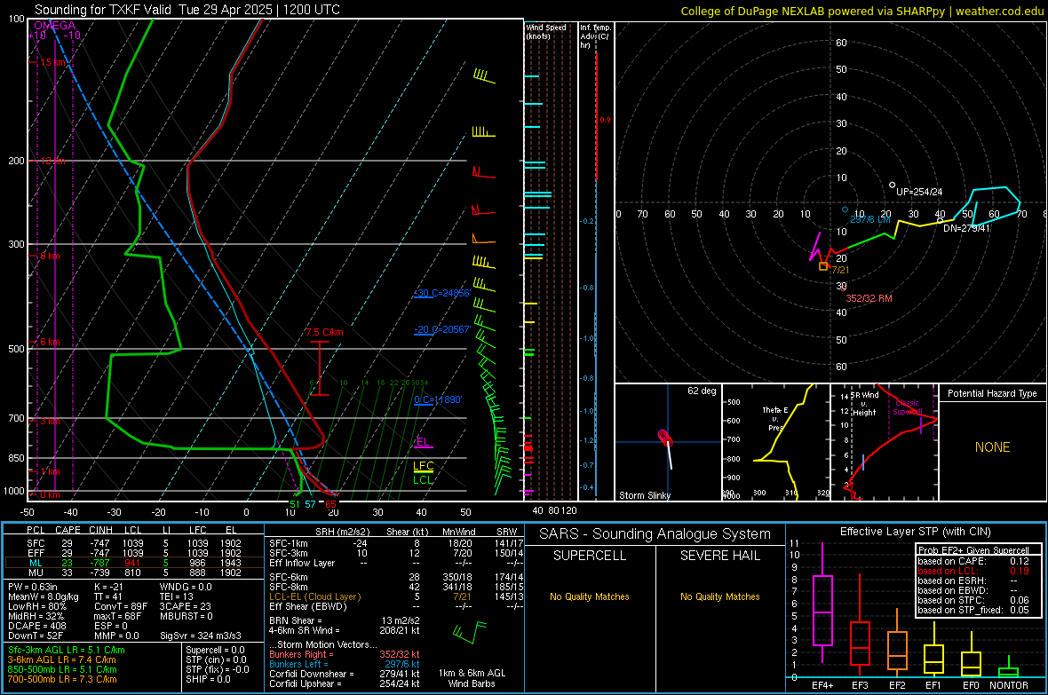The width and height of the screenshot is (1048, 695).
Task: Select the Wind Speed (knots) panel header
Action: pos(546,31)
